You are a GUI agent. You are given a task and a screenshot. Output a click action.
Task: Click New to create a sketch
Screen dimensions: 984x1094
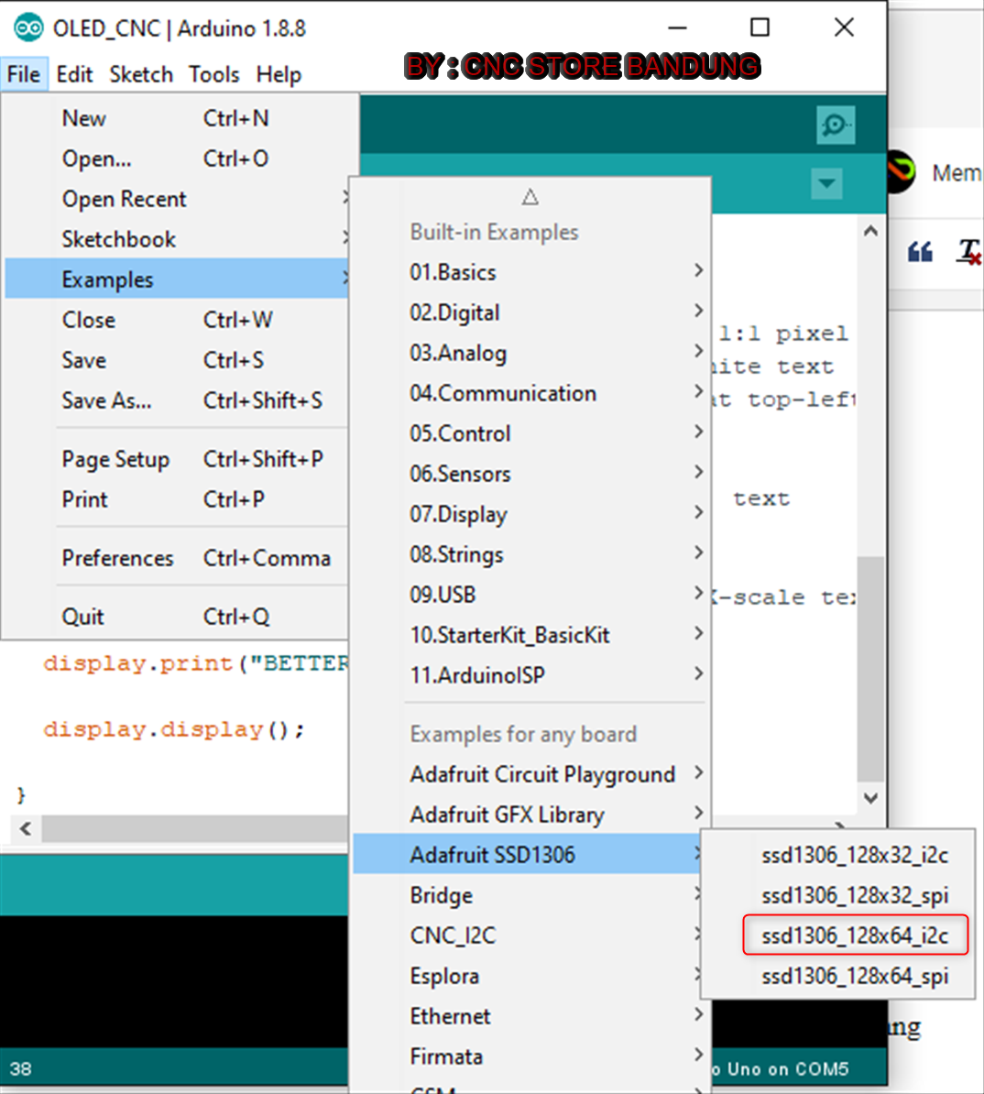point(83,118)
